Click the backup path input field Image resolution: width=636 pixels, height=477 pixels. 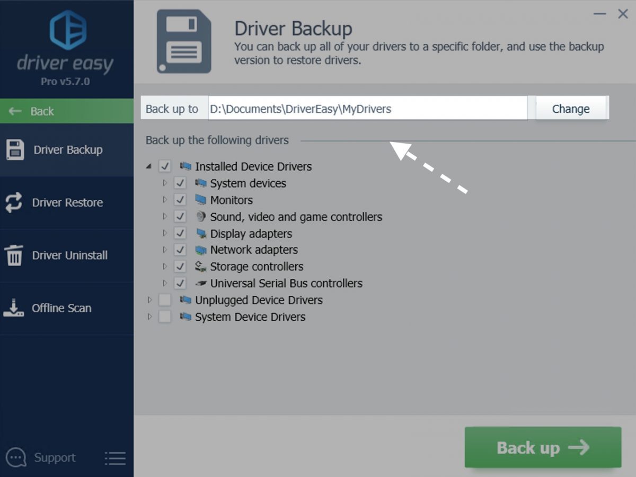click(x=367, y=109)
